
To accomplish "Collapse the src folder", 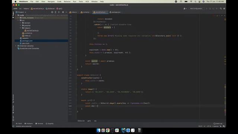I will 18,20.
